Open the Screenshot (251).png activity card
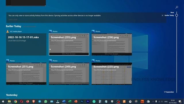 point(26,74)
